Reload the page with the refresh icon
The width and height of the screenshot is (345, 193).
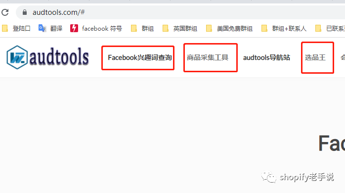pos(5,12)
